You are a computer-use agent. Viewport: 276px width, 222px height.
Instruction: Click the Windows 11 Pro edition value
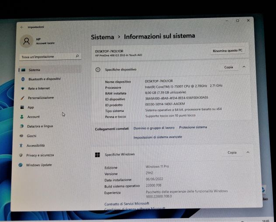tap(157, 166)
